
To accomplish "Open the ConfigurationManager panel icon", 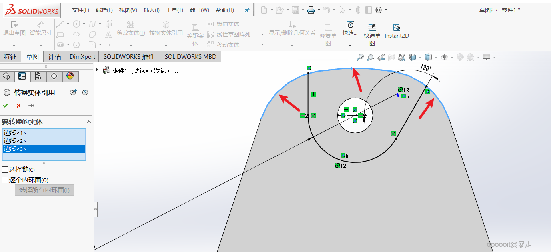I will point(38,76).
